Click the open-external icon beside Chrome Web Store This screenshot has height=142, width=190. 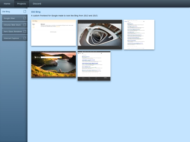[25, 25]
